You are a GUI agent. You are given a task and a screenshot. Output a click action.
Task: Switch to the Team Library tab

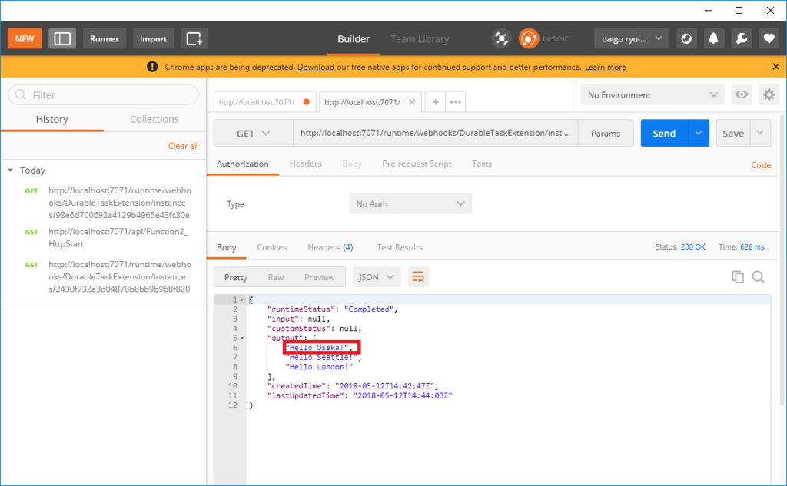[420, 39]
